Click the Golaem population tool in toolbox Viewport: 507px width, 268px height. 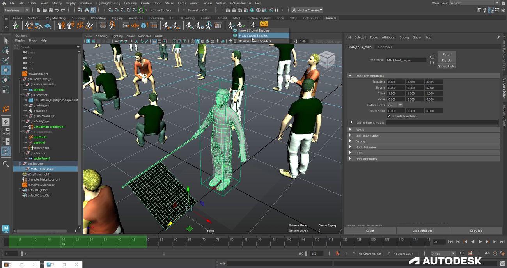coord(6,110)
